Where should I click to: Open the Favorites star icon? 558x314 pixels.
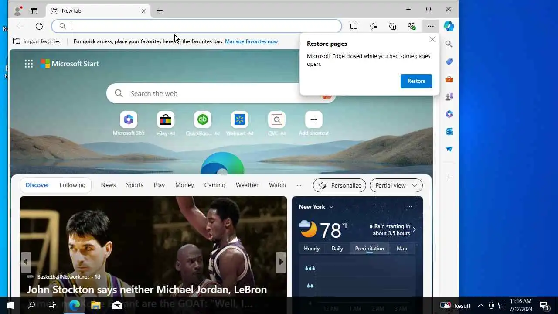373,26
